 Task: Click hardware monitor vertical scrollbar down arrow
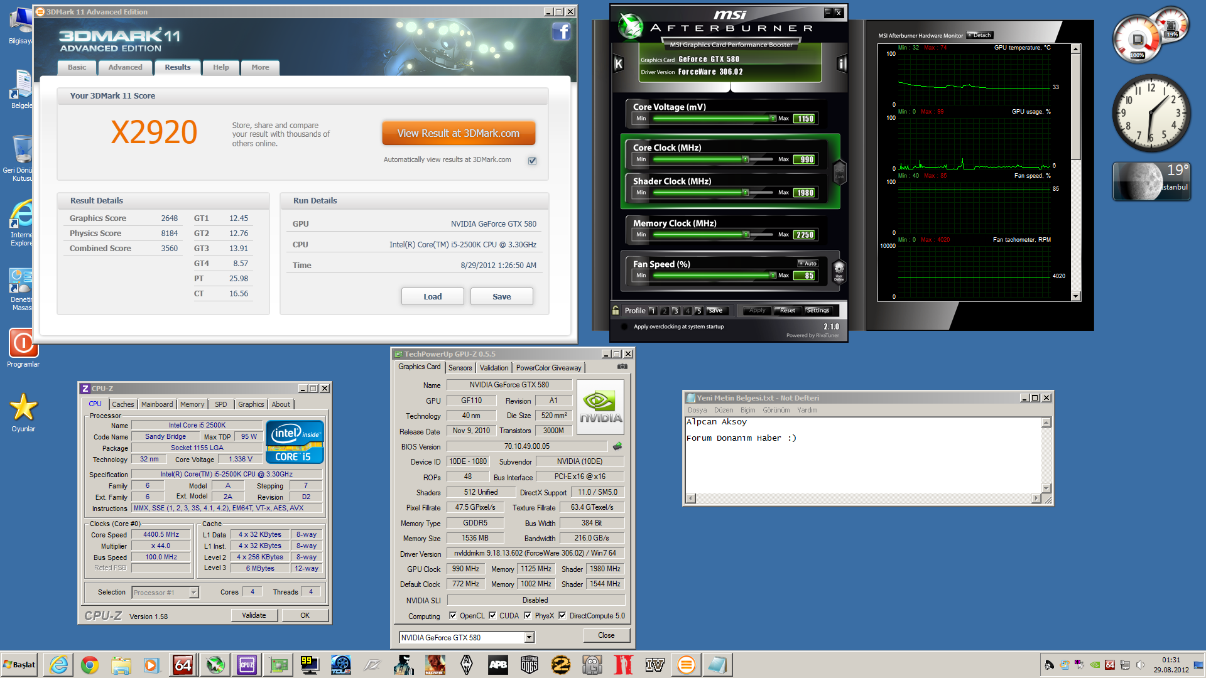(x=1076, y=296)
